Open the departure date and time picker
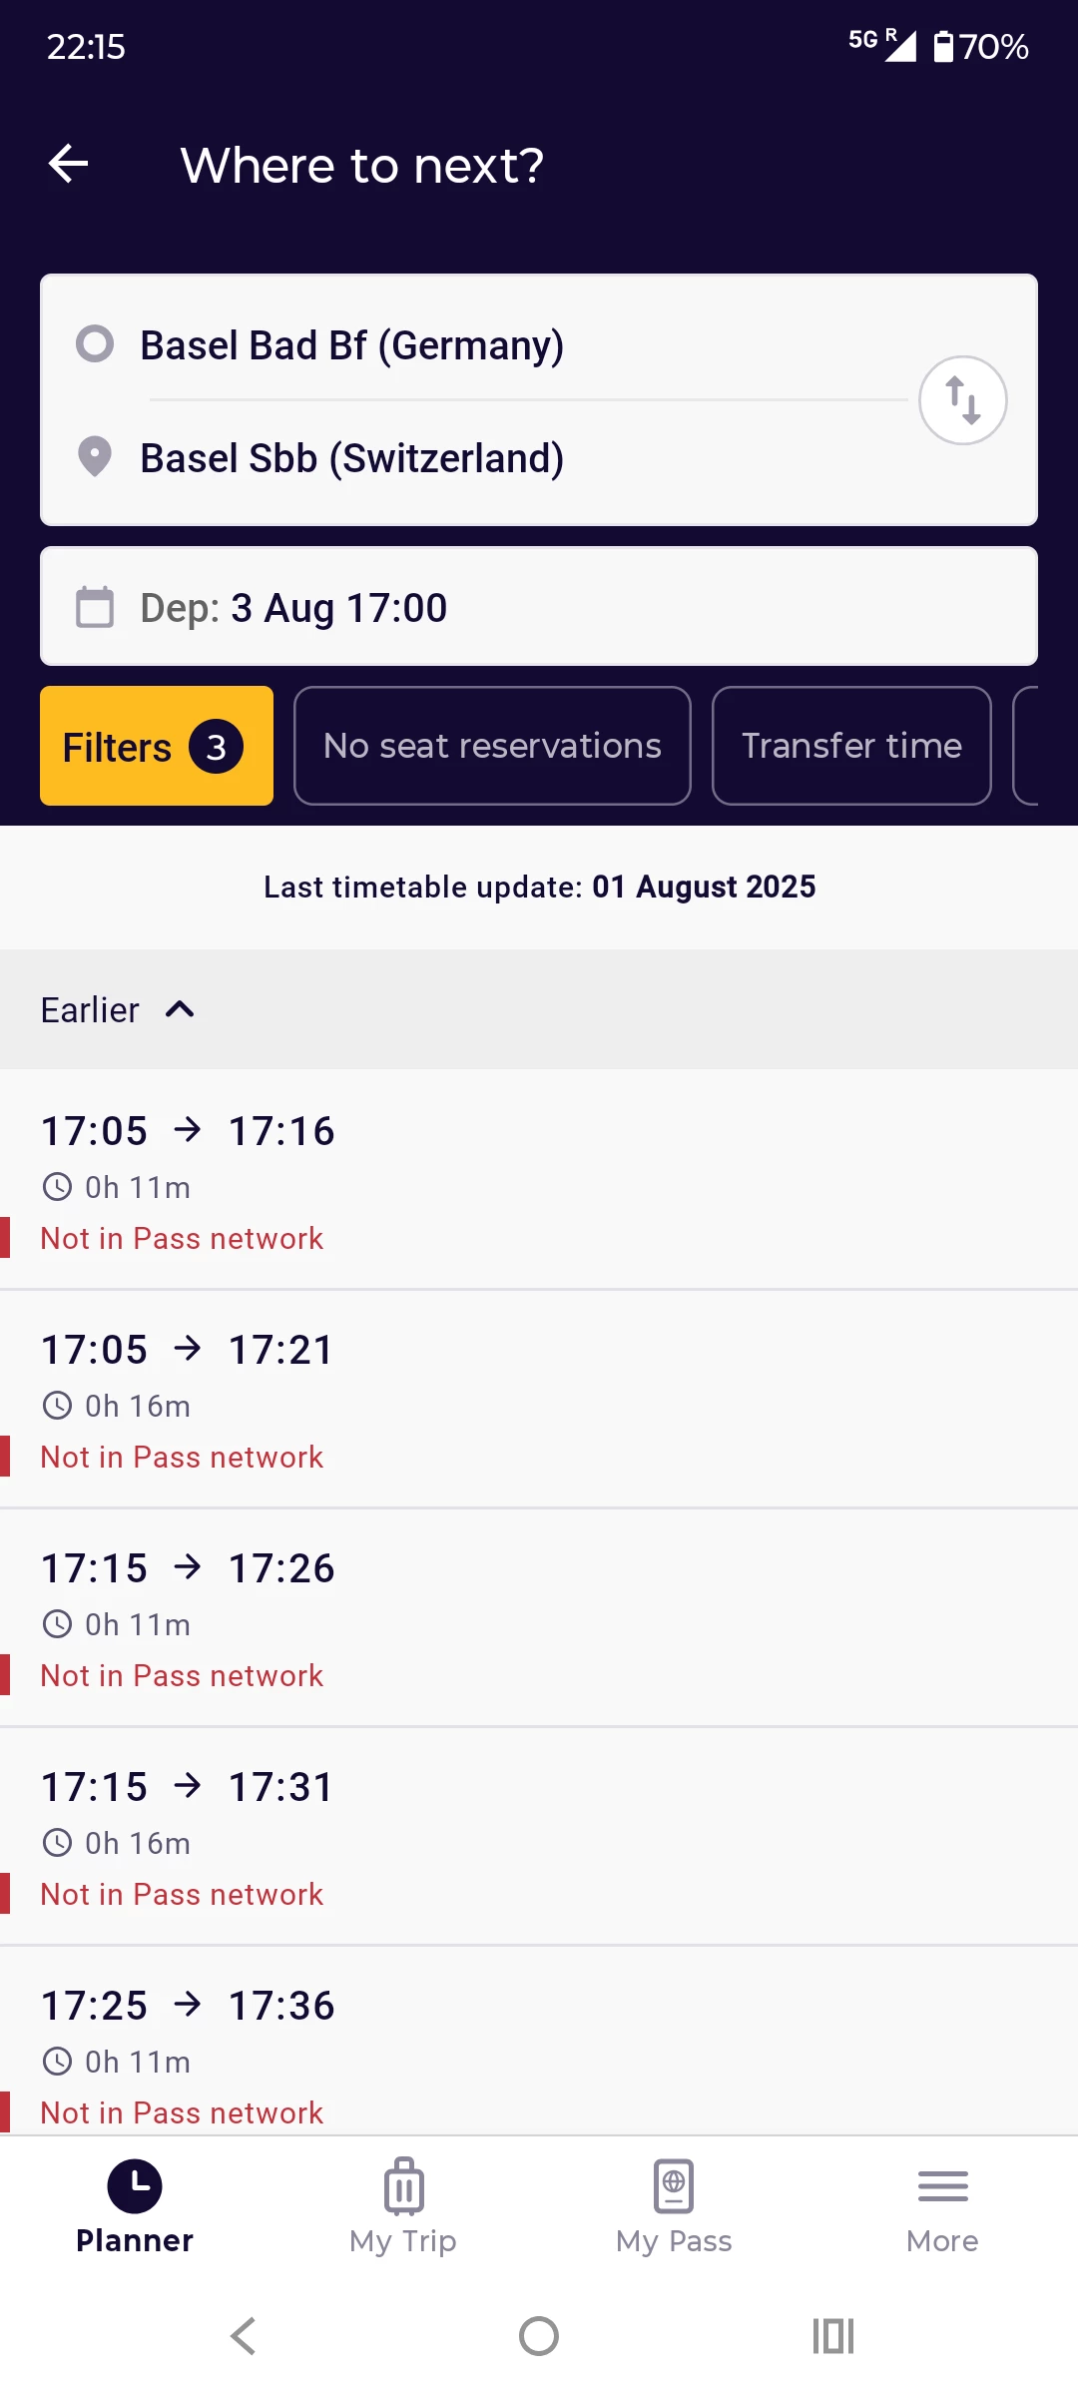Screen dimensions: 1078x2396 coord(539,607)
